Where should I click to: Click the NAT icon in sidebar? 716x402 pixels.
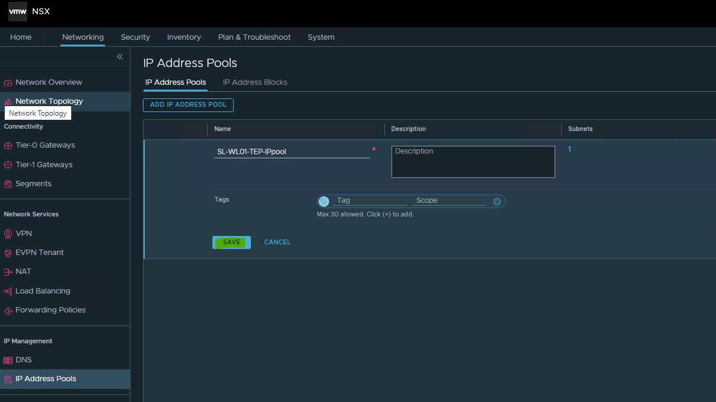pyautogui.click(x=8, y=272)
